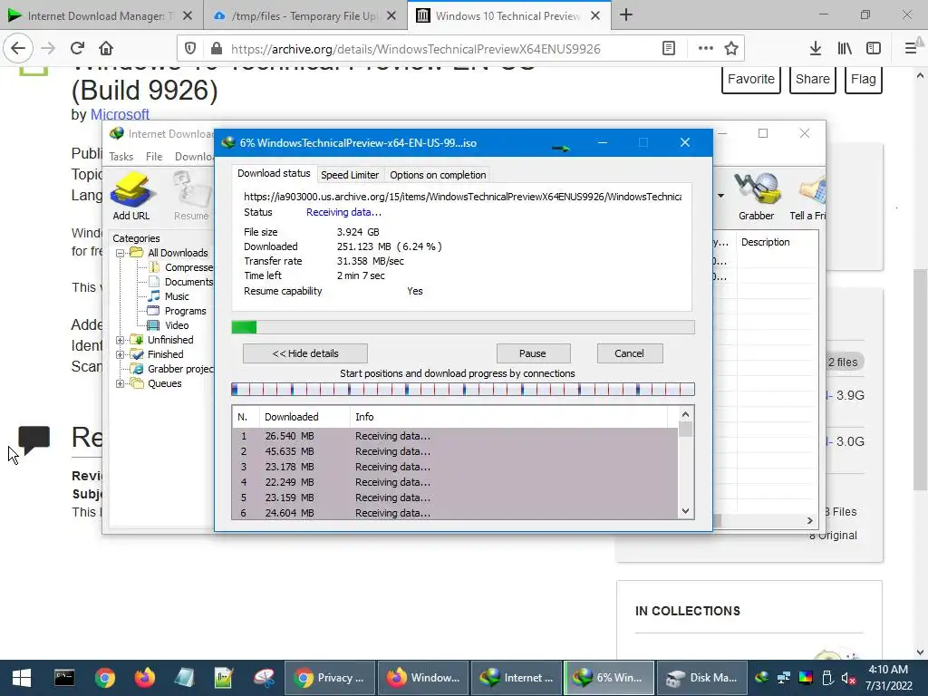Expand the Unfinished category node
Viewport: 928px width, 696px height.
click(120, 340)
